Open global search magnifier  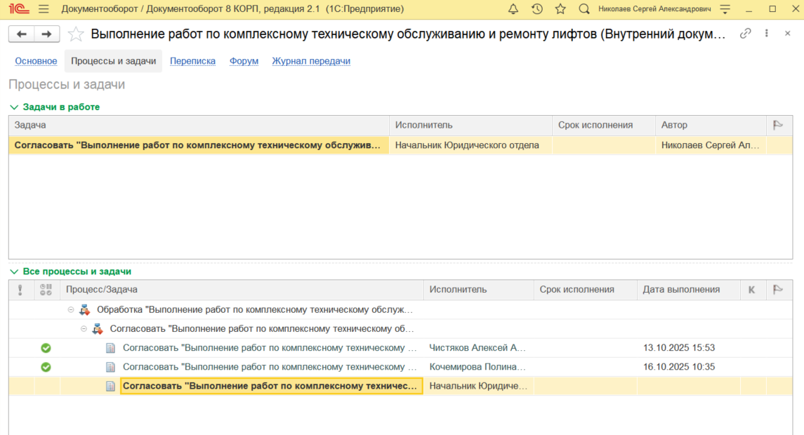pyautogui.click(x=584, y=9)
